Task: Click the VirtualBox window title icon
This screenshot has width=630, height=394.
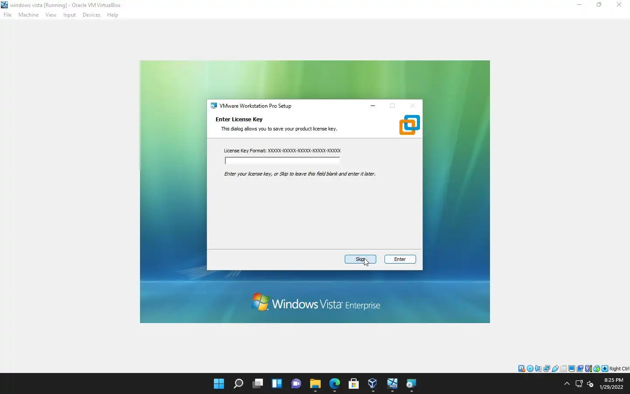Action: pyautogui.click(x=4, y=5)
